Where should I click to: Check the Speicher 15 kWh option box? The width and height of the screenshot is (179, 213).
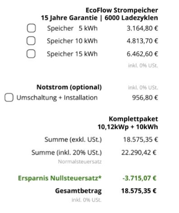[31, 54]
